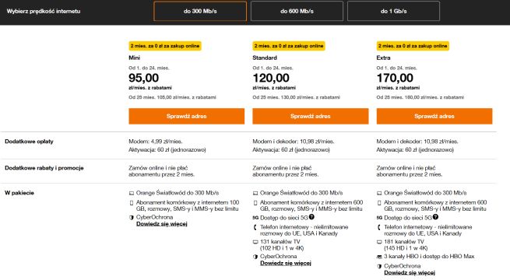
Task: Open Dowiedz się więcej in Standard plan
Action: tap(286, 263)
